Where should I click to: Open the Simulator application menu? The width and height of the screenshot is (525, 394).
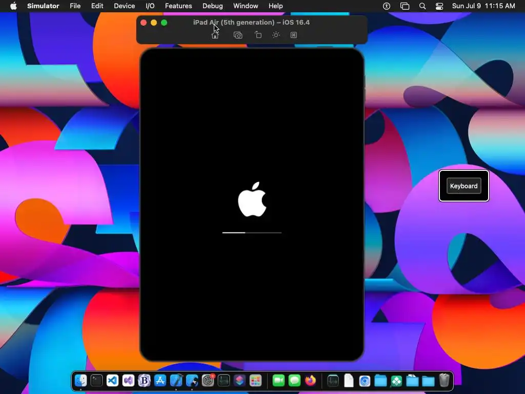point(43,6)
